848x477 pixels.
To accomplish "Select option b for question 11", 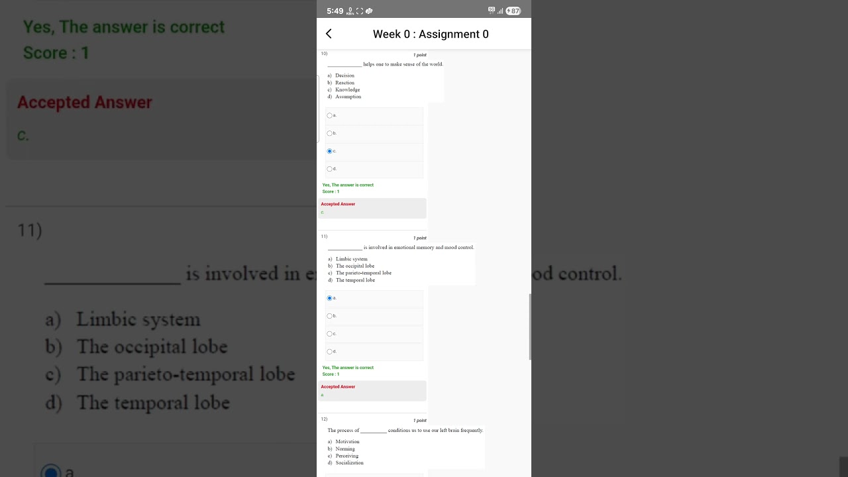I will tap(329, 316).
